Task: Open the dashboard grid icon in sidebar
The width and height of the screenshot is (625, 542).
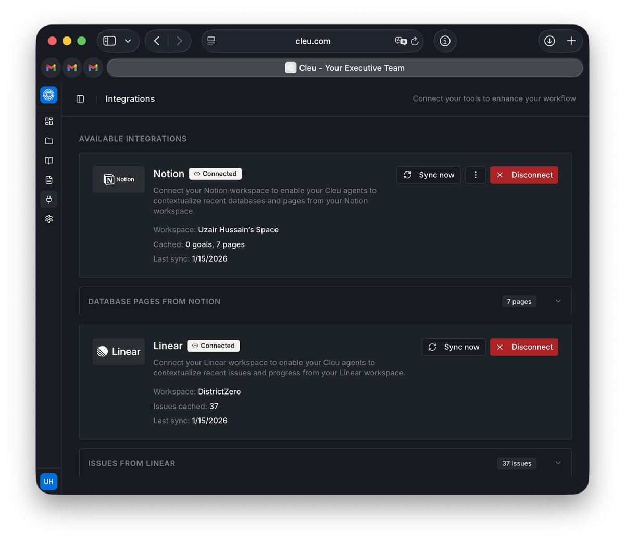Action: pos(48,121)
